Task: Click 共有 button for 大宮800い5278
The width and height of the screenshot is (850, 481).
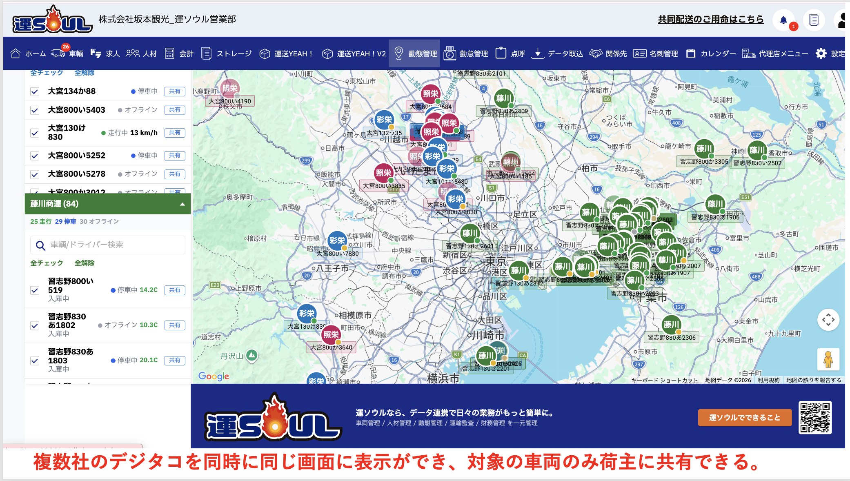Action: pos(175,174)
